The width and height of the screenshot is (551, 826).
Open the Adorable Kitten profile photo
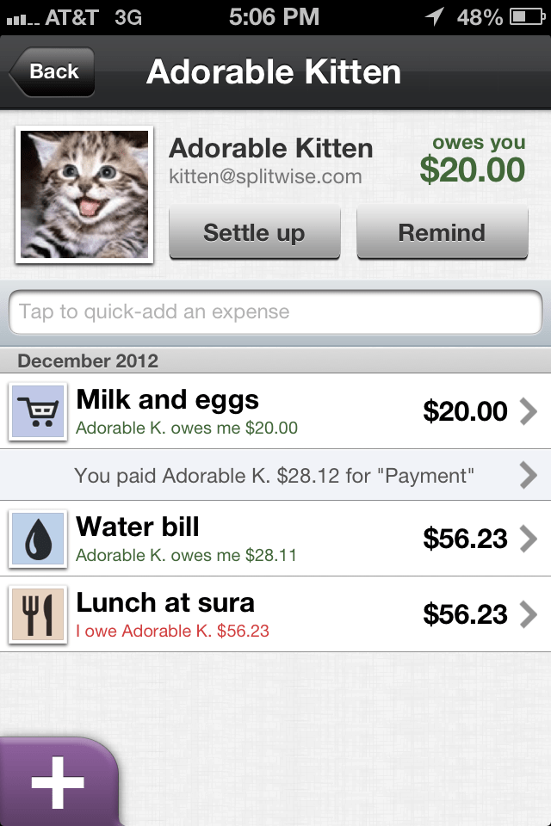[84, 195]
